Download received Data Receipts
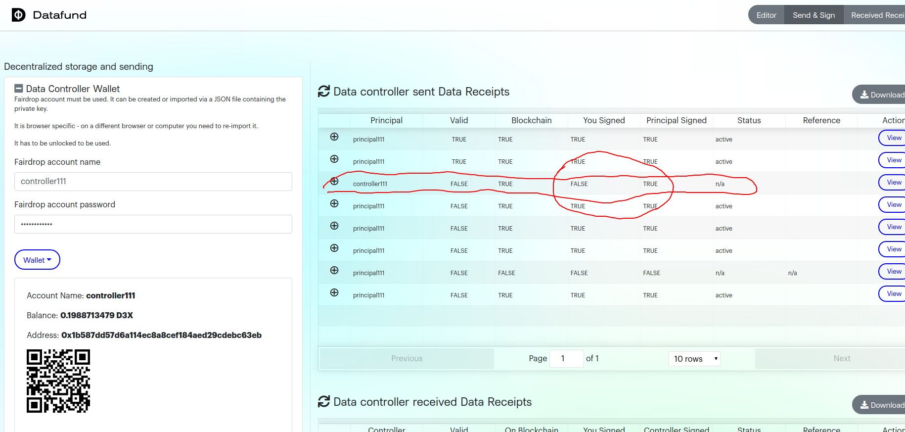Screen dimensions: 905x432 (x=879, y=405)
